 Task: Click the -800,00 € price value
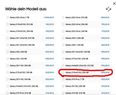pyautogui.click(x=105, y=17)
